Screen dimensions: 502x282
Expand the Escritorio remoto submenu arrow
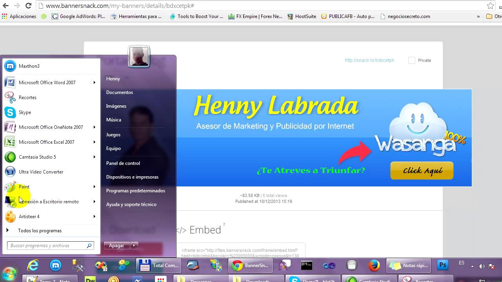point(95,202)
